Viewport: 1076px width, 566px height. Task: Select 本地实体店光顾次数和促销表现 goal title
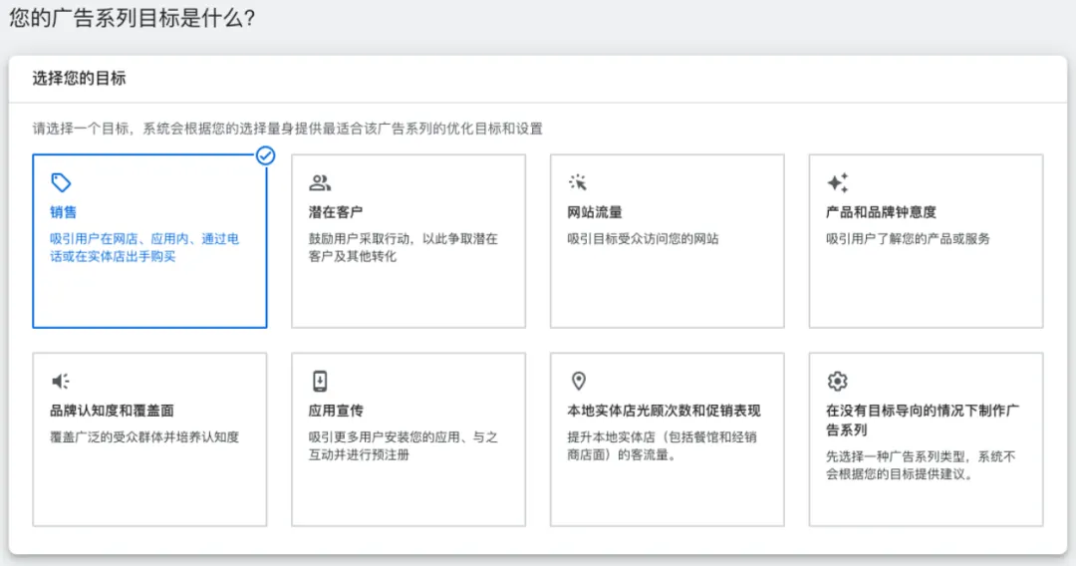tap(664, 411)
